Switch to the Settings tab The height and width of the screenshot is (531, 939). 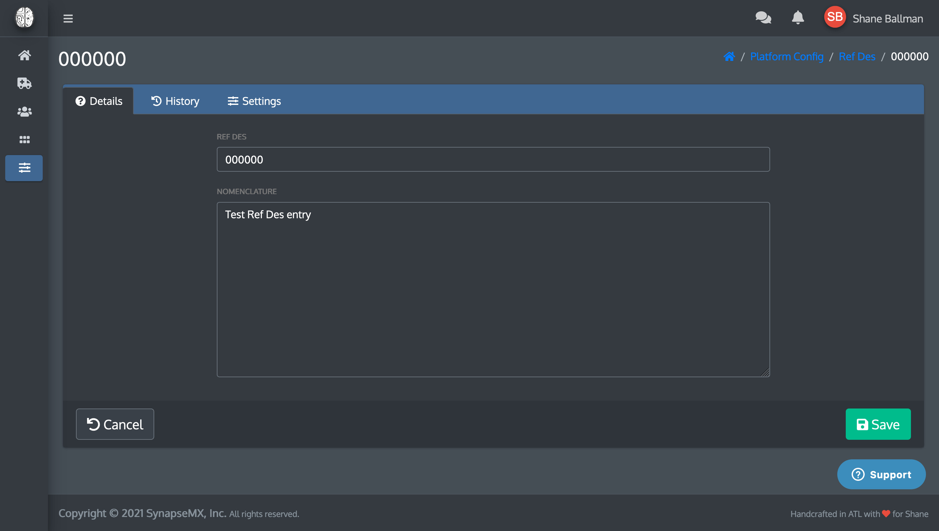click(x=254, y=101)
